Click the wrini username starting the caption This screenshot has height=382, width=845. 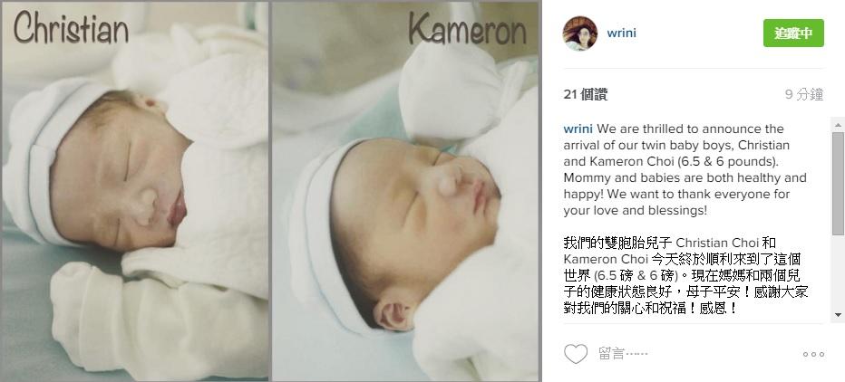(578, 129)
